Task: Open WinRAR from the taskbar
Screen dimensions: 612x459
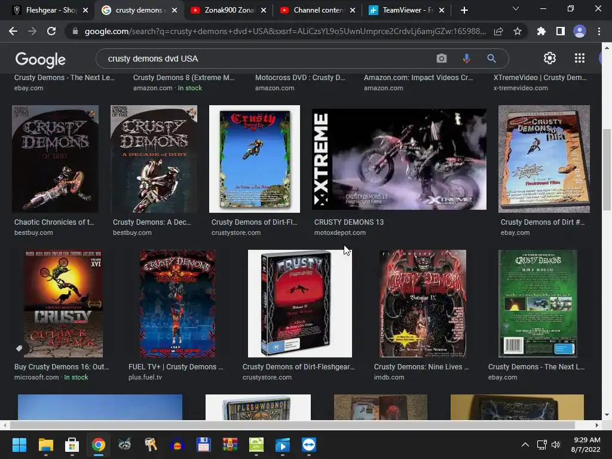Action: click(230, 445)
